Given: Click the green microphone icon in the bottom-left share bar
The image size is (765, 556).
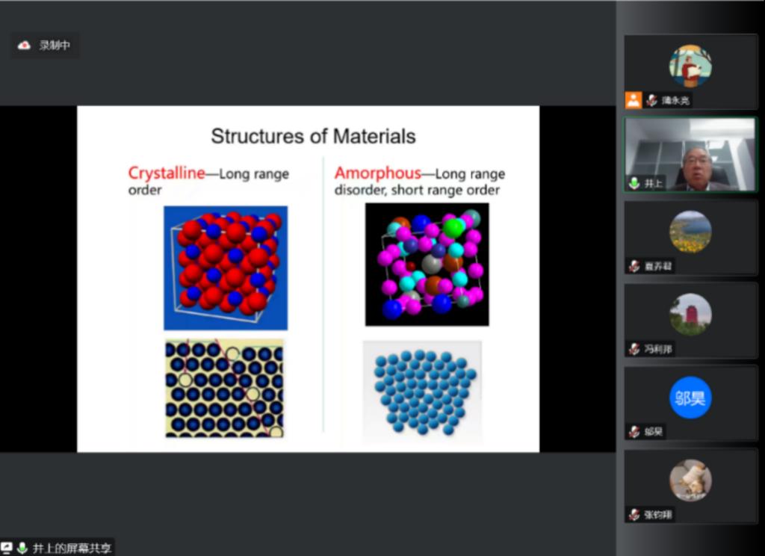Looking at the screenshot, I should click(22, 549).
